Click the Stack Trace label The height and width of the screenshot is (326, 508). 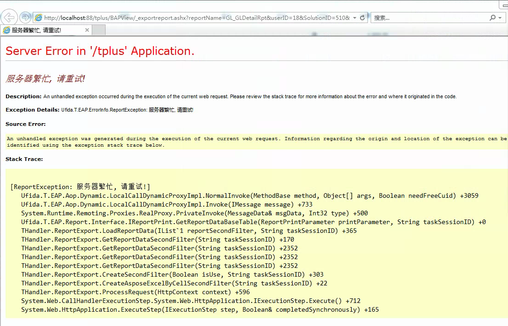[x=24, y=159]
